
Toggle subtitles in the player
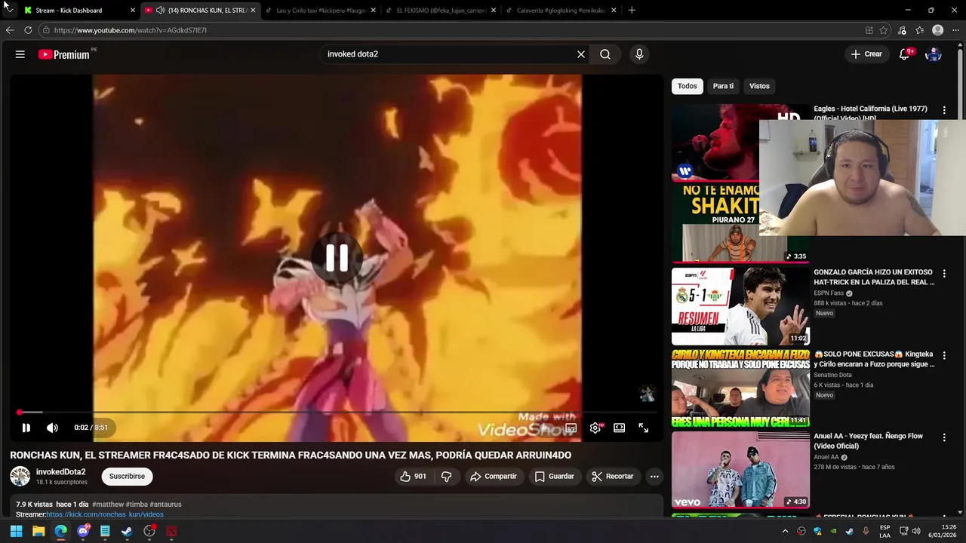[571, 428]
